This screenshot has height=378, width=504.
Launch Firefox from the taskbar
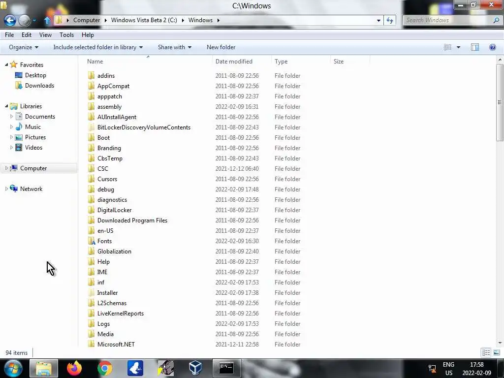pyautogui.click(x=74, y=368)
